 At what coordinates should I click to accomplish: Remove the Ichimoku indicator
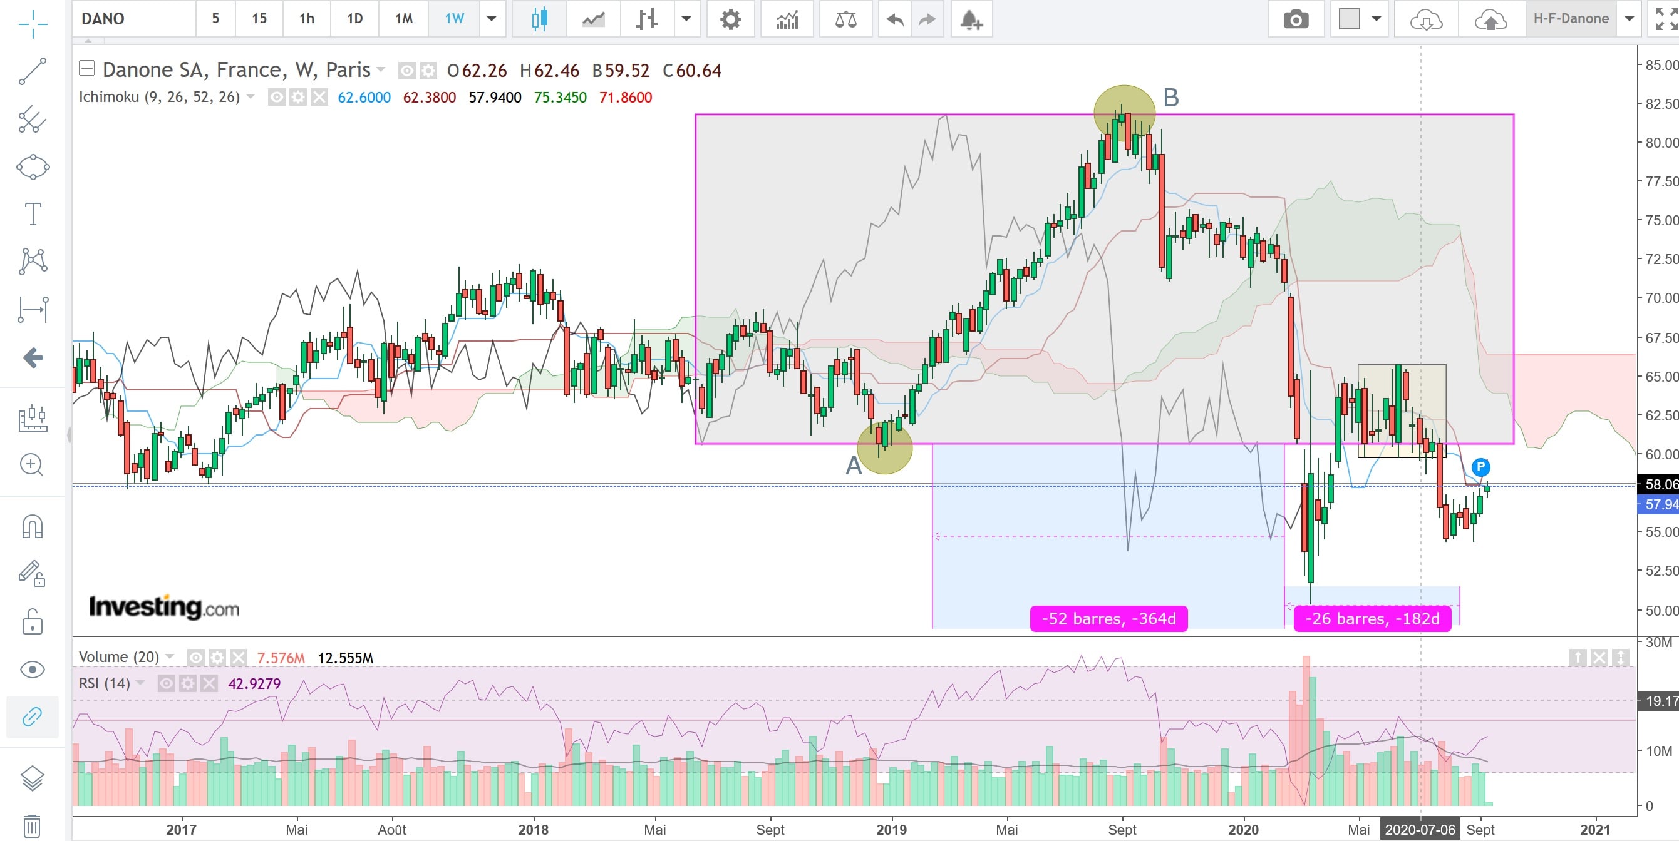(319, 98)
